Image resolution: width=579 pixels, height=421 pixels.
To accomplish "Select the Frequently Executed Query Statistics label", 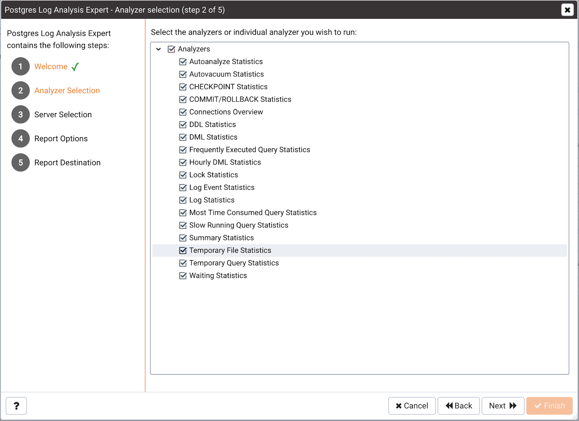I will coord(250,150).
